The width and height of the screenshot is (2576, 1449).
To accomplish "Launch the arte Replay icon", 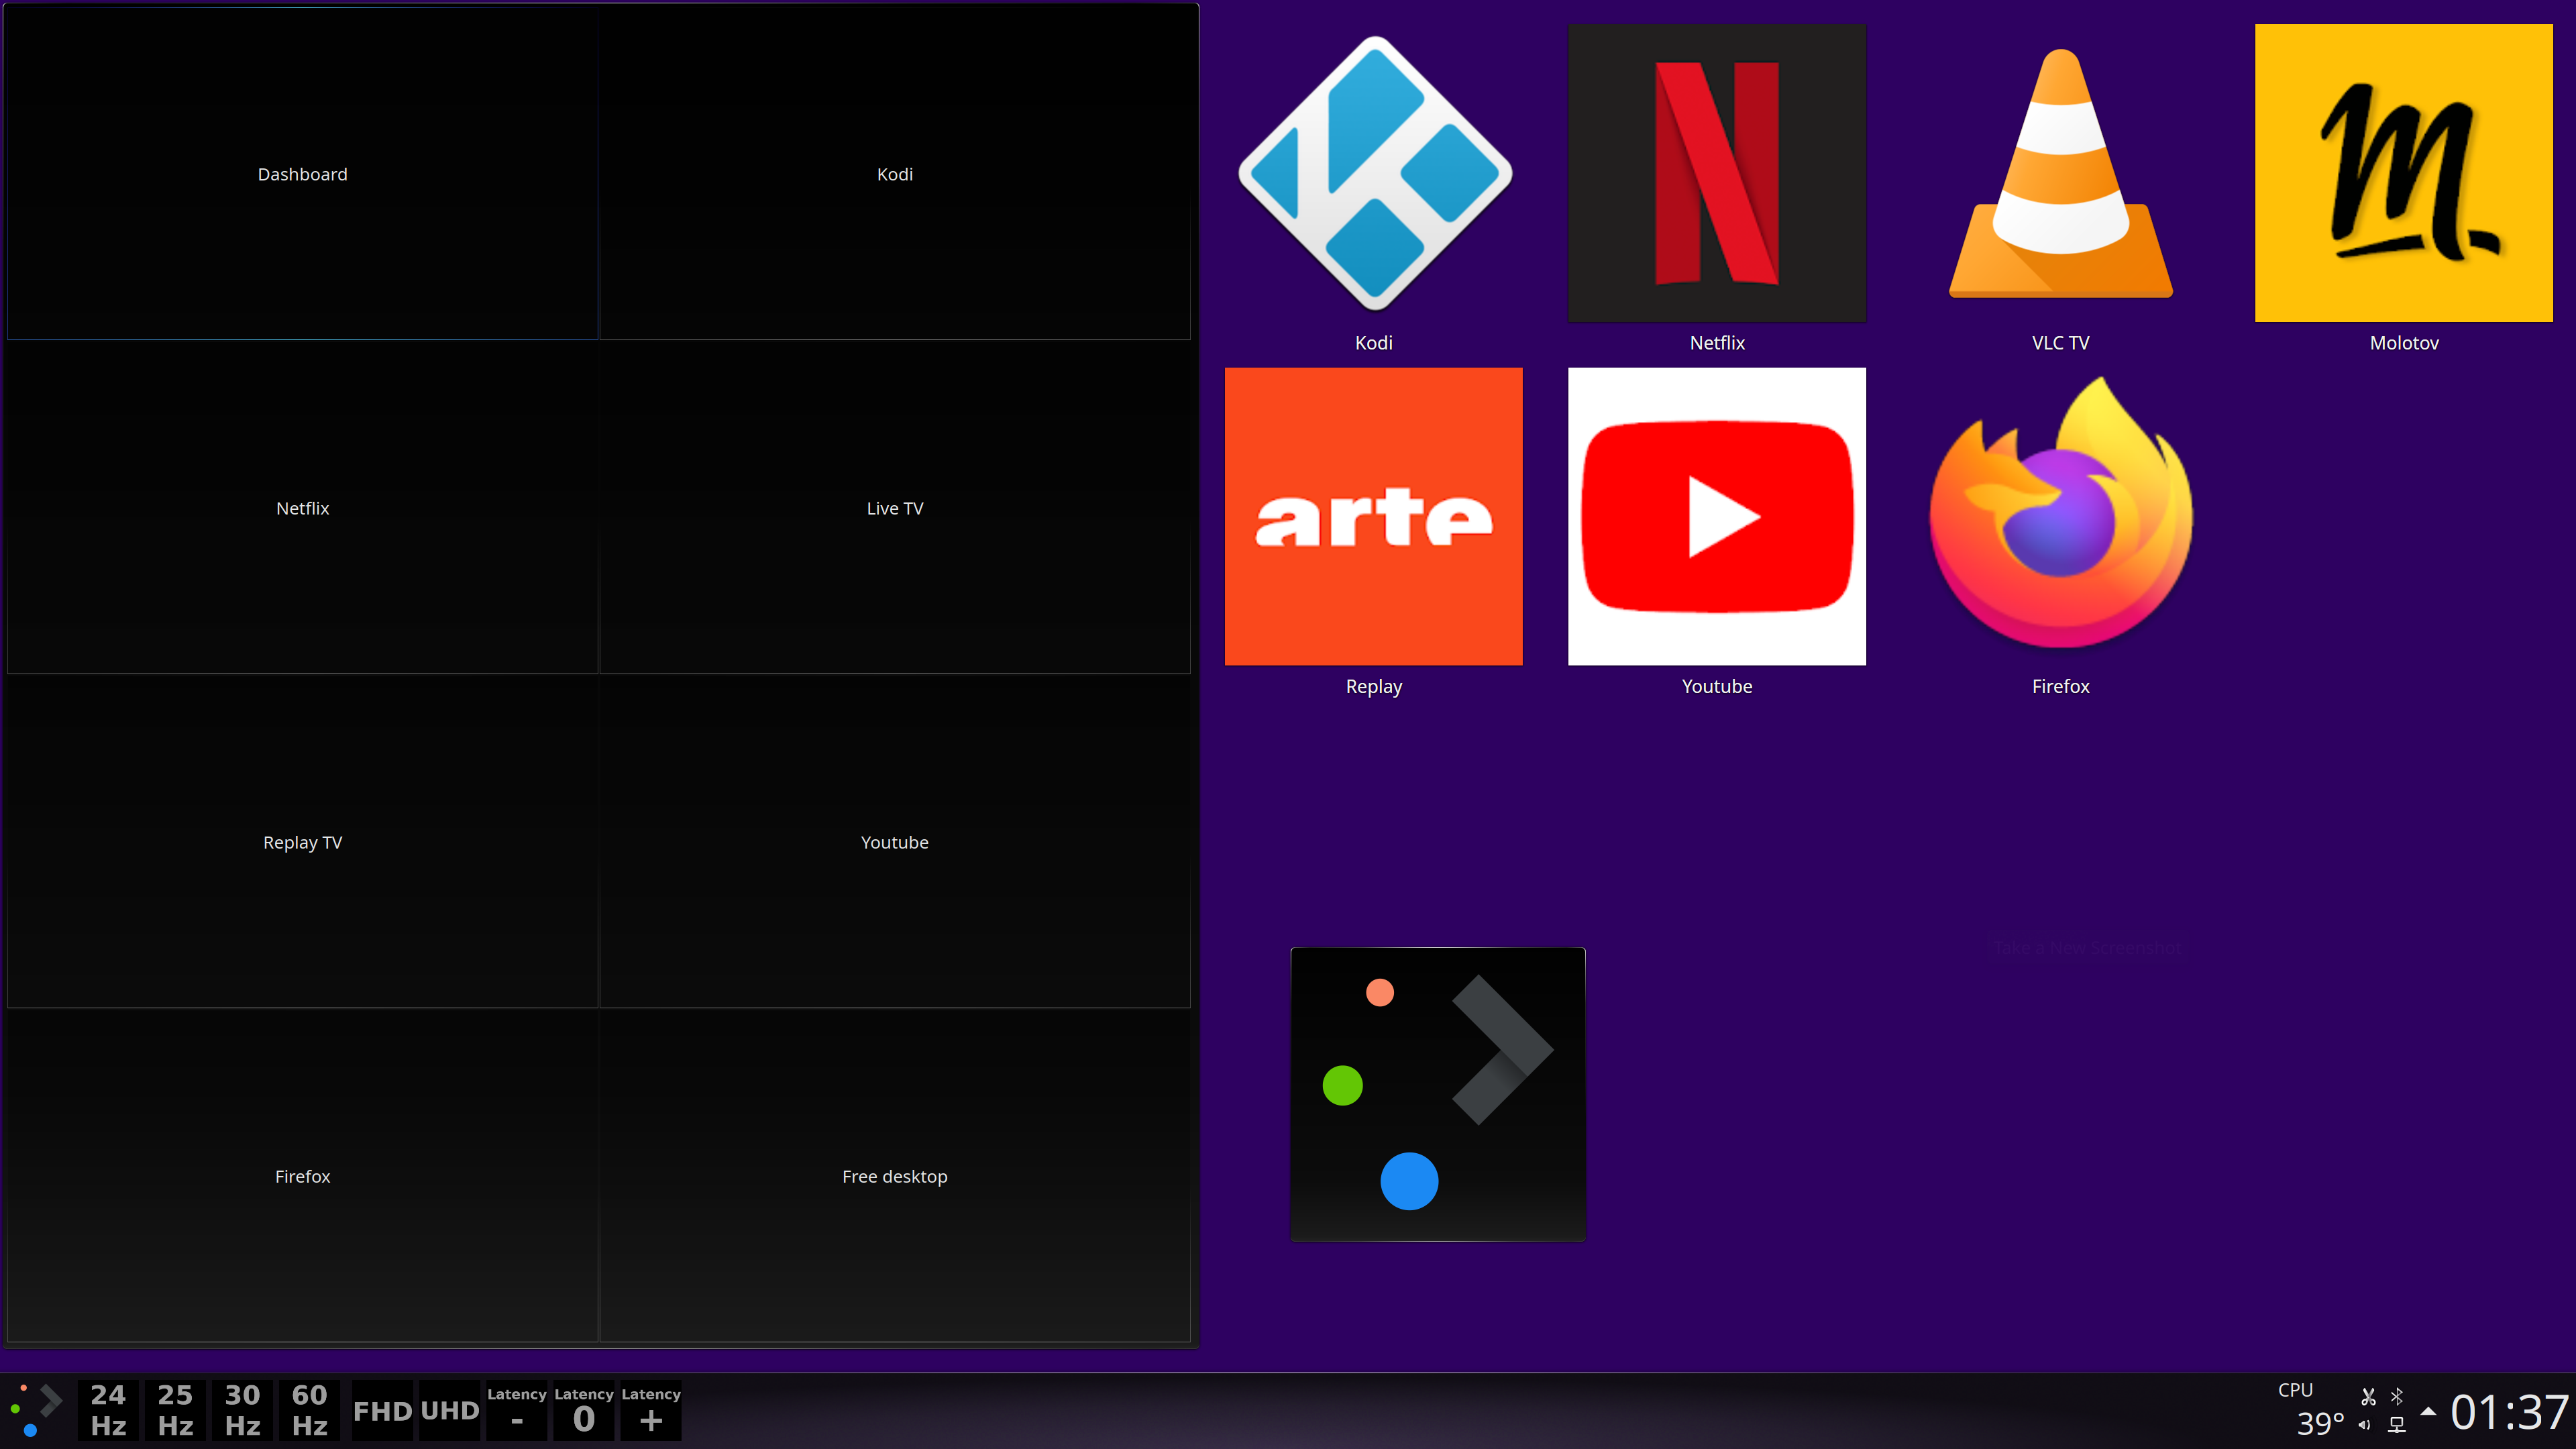I will pos(1374,516).
